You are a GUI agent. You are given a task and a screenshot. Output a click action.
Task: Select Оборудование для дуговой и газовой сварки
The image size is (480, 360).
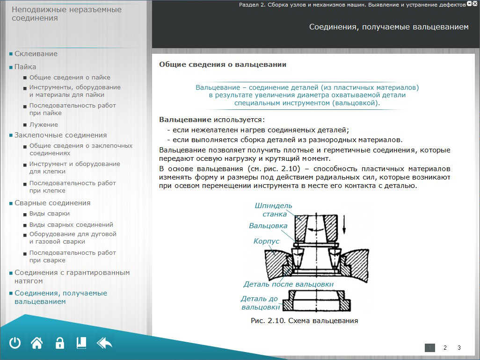73,238
